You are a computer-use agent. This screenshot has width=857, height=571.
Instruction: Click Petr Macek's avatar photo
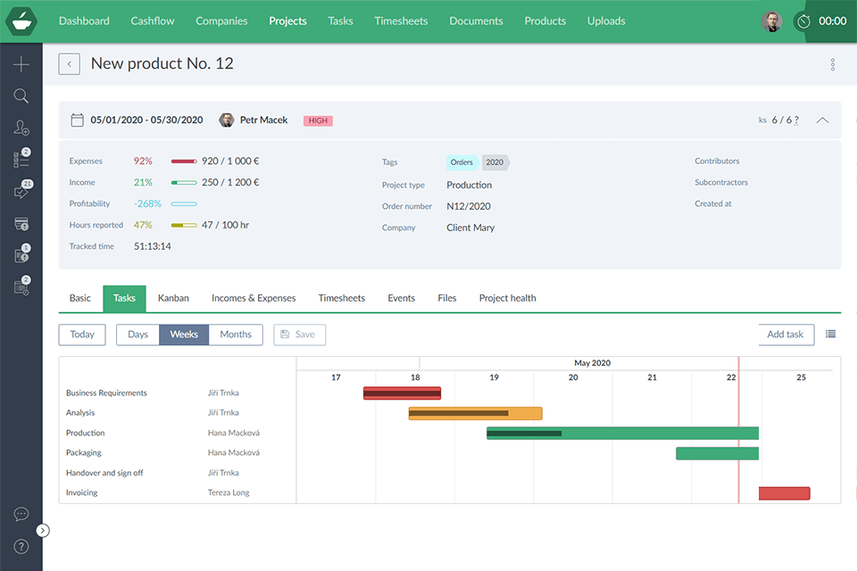[226, 120]
